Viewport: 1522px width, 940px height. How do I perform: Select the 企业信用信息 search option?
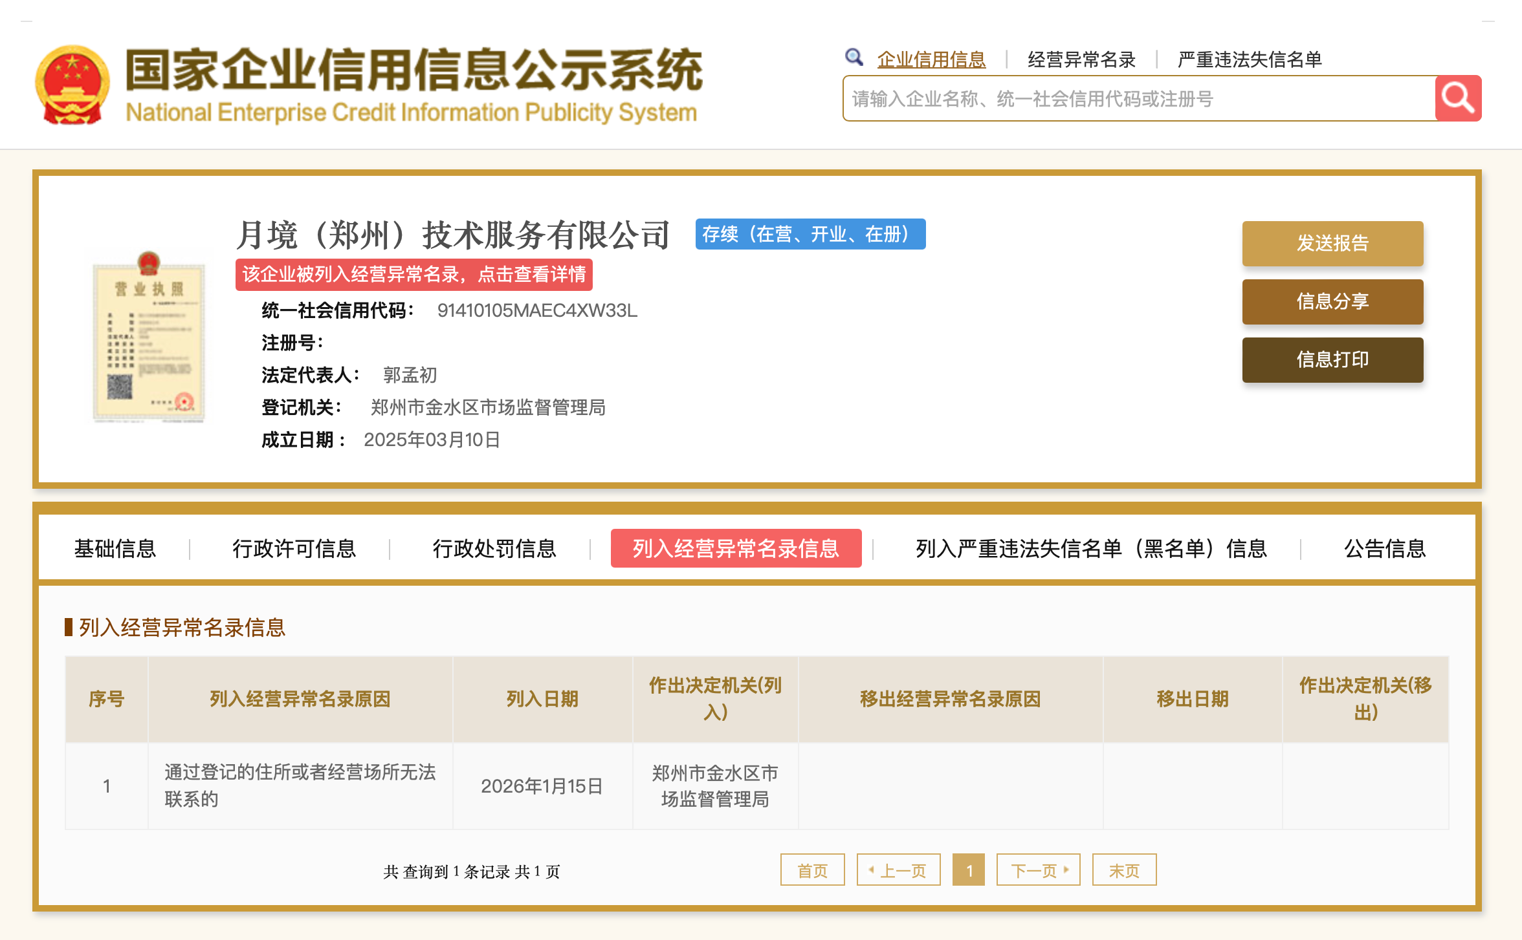point(931,59)
